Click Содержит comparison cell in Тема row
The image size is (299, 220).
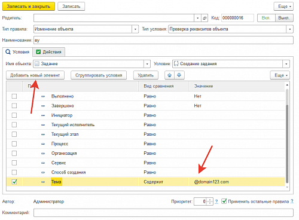pyautogui.click(x=163, y=182)
